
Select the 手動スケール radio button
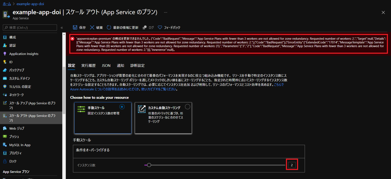click(x=122, y=107)
